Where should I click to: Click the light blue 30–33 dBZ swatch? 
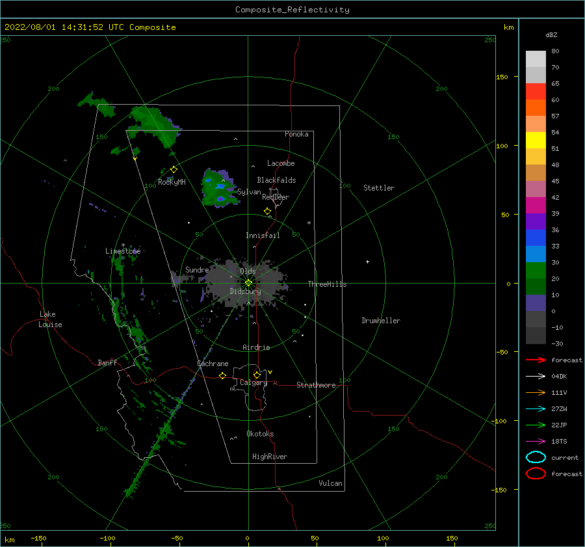[536, 254]
